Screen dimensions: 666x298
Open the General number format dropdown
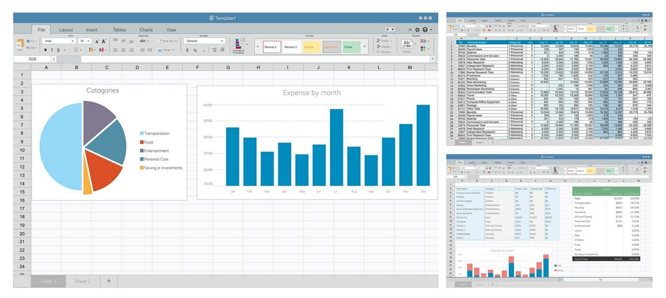(x=205, y=41)
